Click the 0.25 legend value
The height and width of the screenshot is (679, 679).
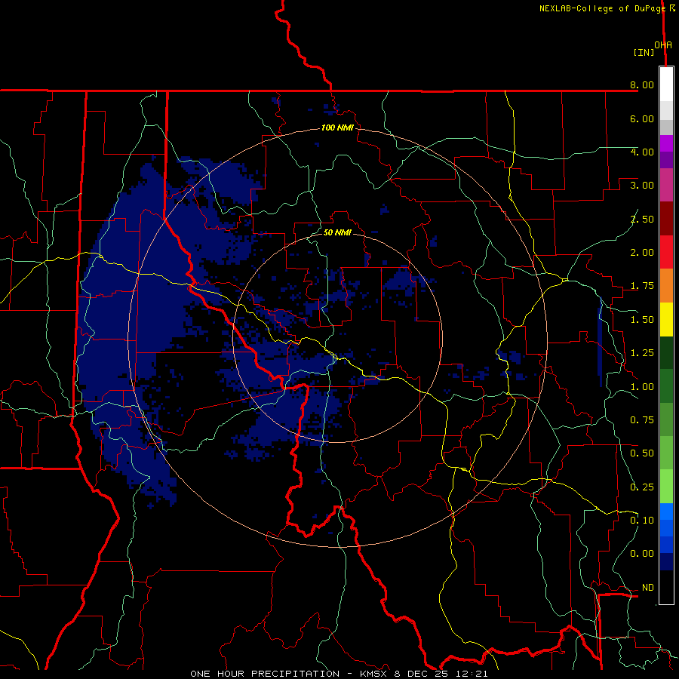tap(642, 487)
